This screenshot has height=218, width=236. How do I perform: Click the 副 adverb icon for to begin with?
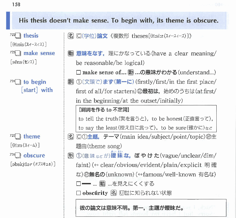pyautogui.click(x=71, y=82)
